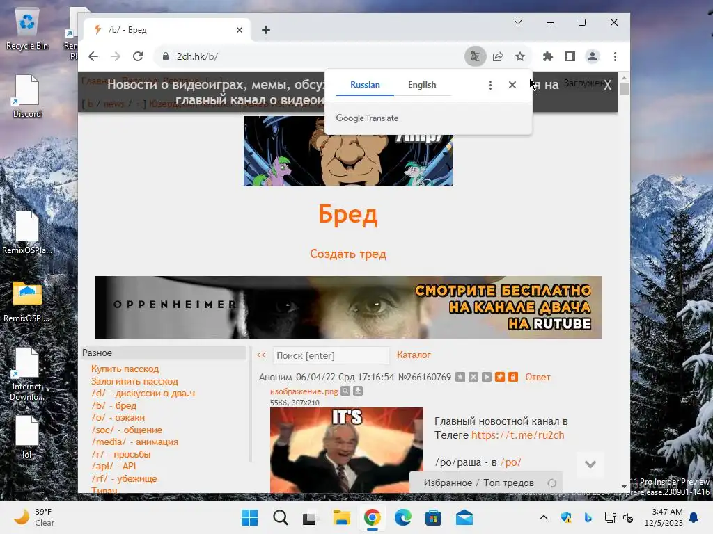The image size is (713, 534).
Task: Open /b/ - бред board in sidebar
Action: click(113, 405)
